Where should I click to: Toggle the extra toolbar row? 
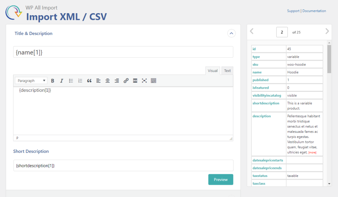[x=153, y=81]
